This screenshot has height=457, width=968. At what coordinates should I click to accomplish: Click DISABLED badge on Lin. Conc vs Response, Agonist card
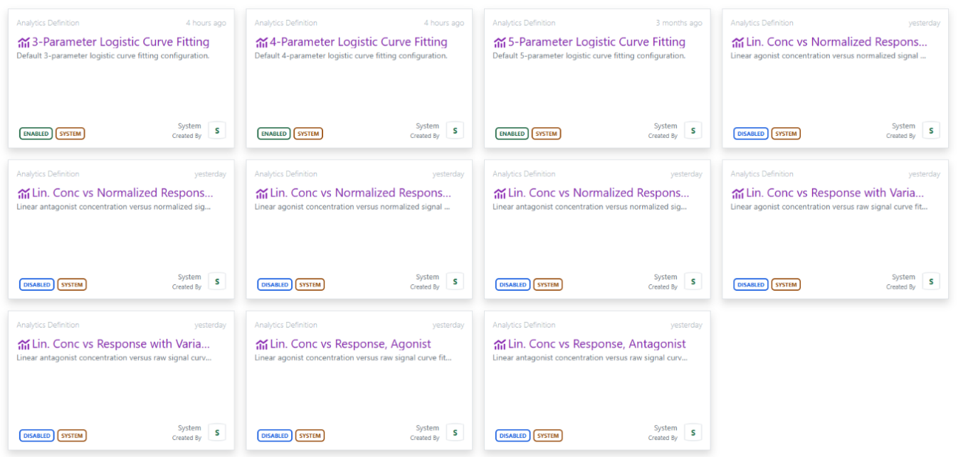click(x=275, y=436)
